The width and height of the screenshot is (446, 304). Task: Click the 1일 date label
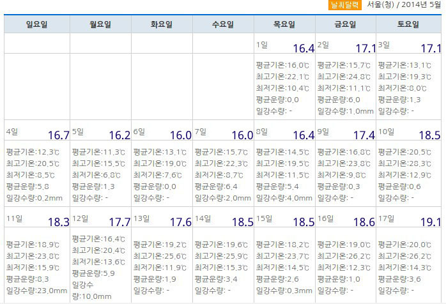262,45
